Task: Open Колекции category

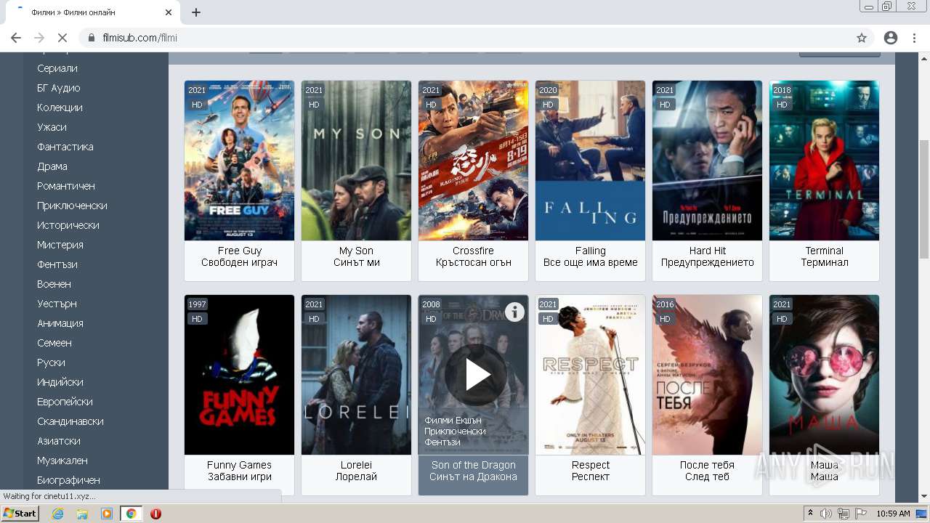Action: tap(60, 108)
